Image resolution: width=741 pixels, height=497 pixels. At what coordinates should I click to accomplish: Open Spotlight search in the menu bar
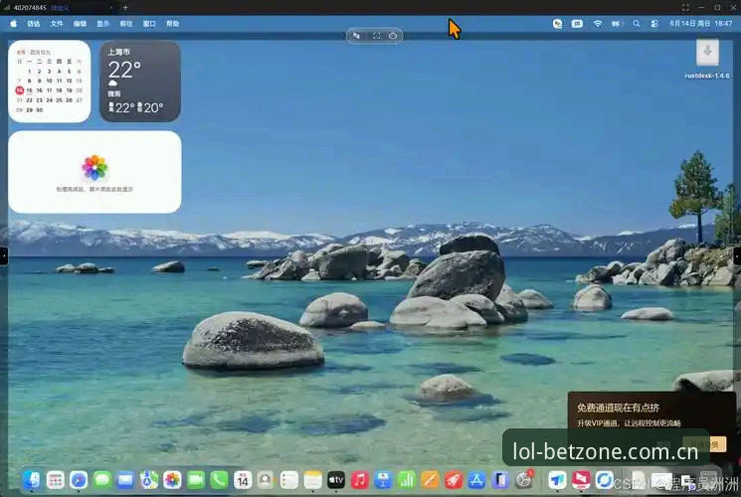coord(637,23)
